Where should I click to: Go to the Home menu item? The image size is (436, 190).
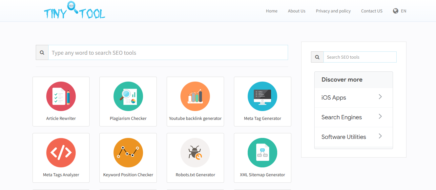(272, 11)
